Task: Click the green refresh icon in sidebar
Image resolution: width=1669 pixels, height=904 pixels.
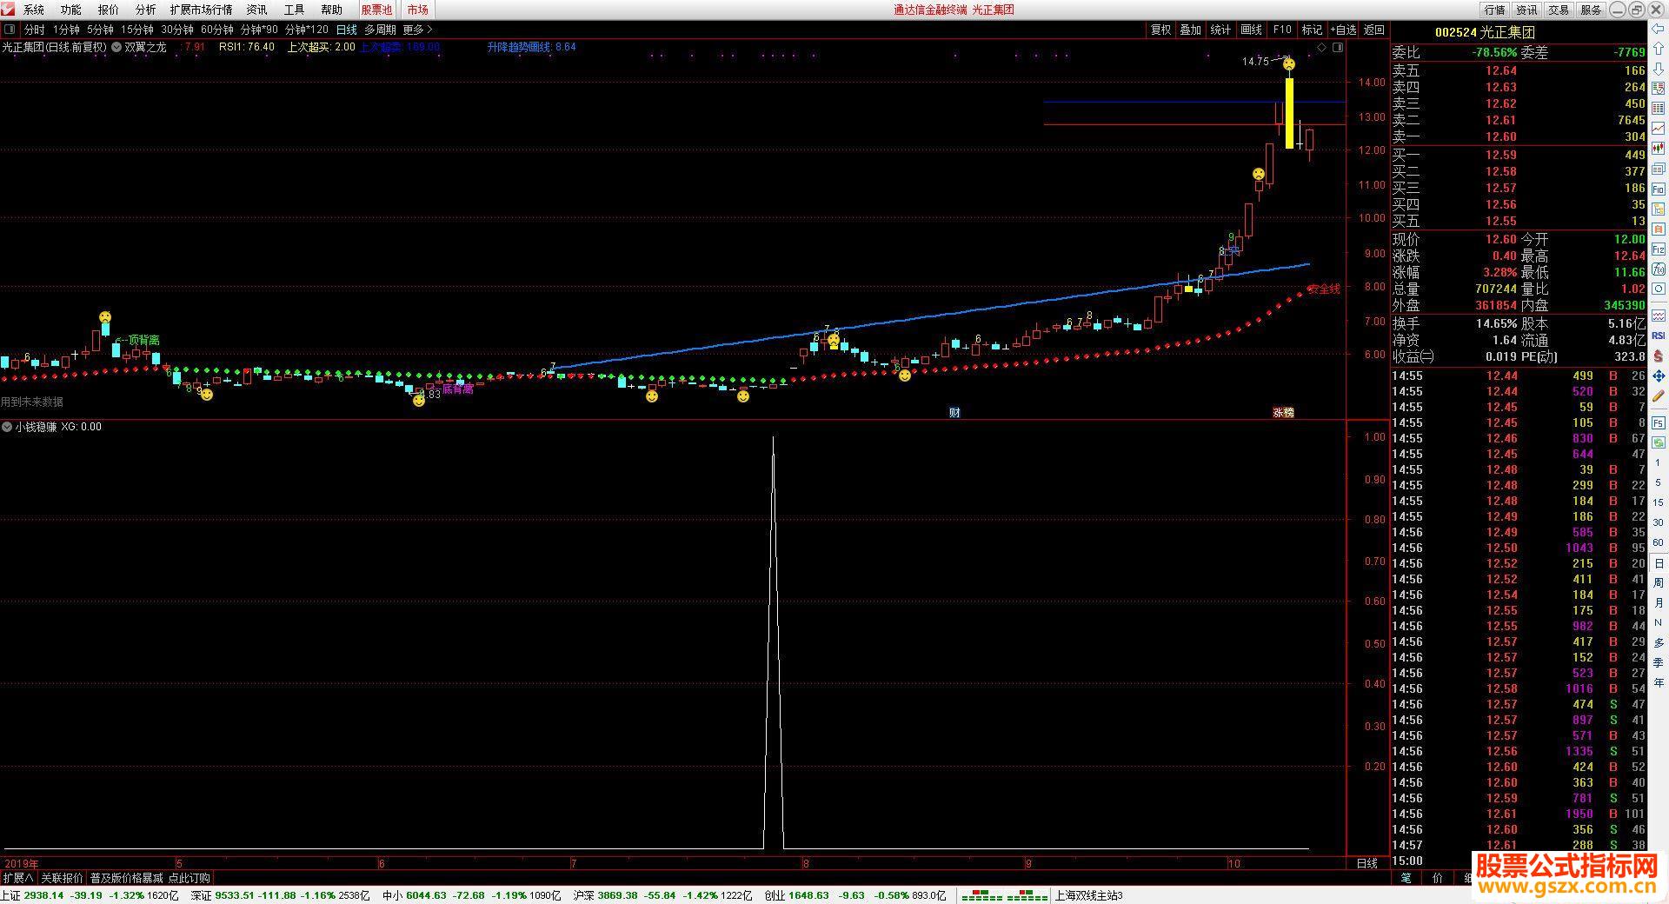Action: pyautogui.click(x=1659, y=442)
